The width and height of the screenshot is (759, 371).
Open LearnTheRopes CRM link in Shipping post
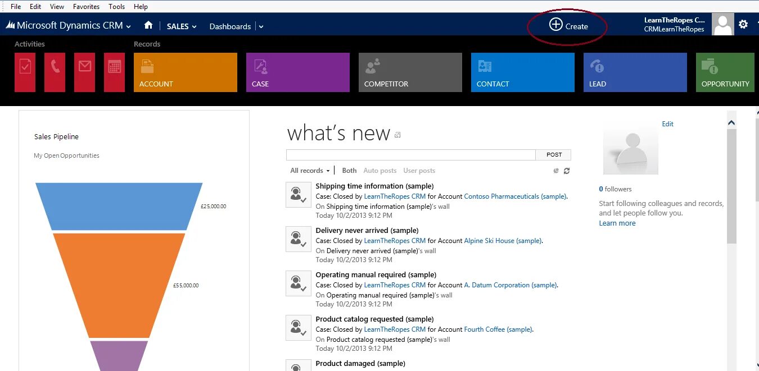[395, 196]
